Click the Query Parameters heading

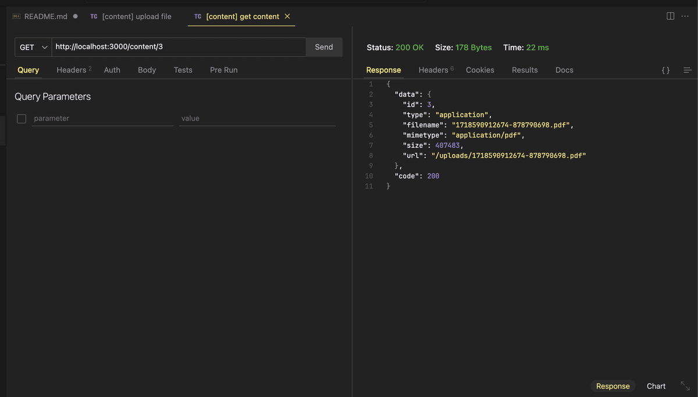[52, 97]
